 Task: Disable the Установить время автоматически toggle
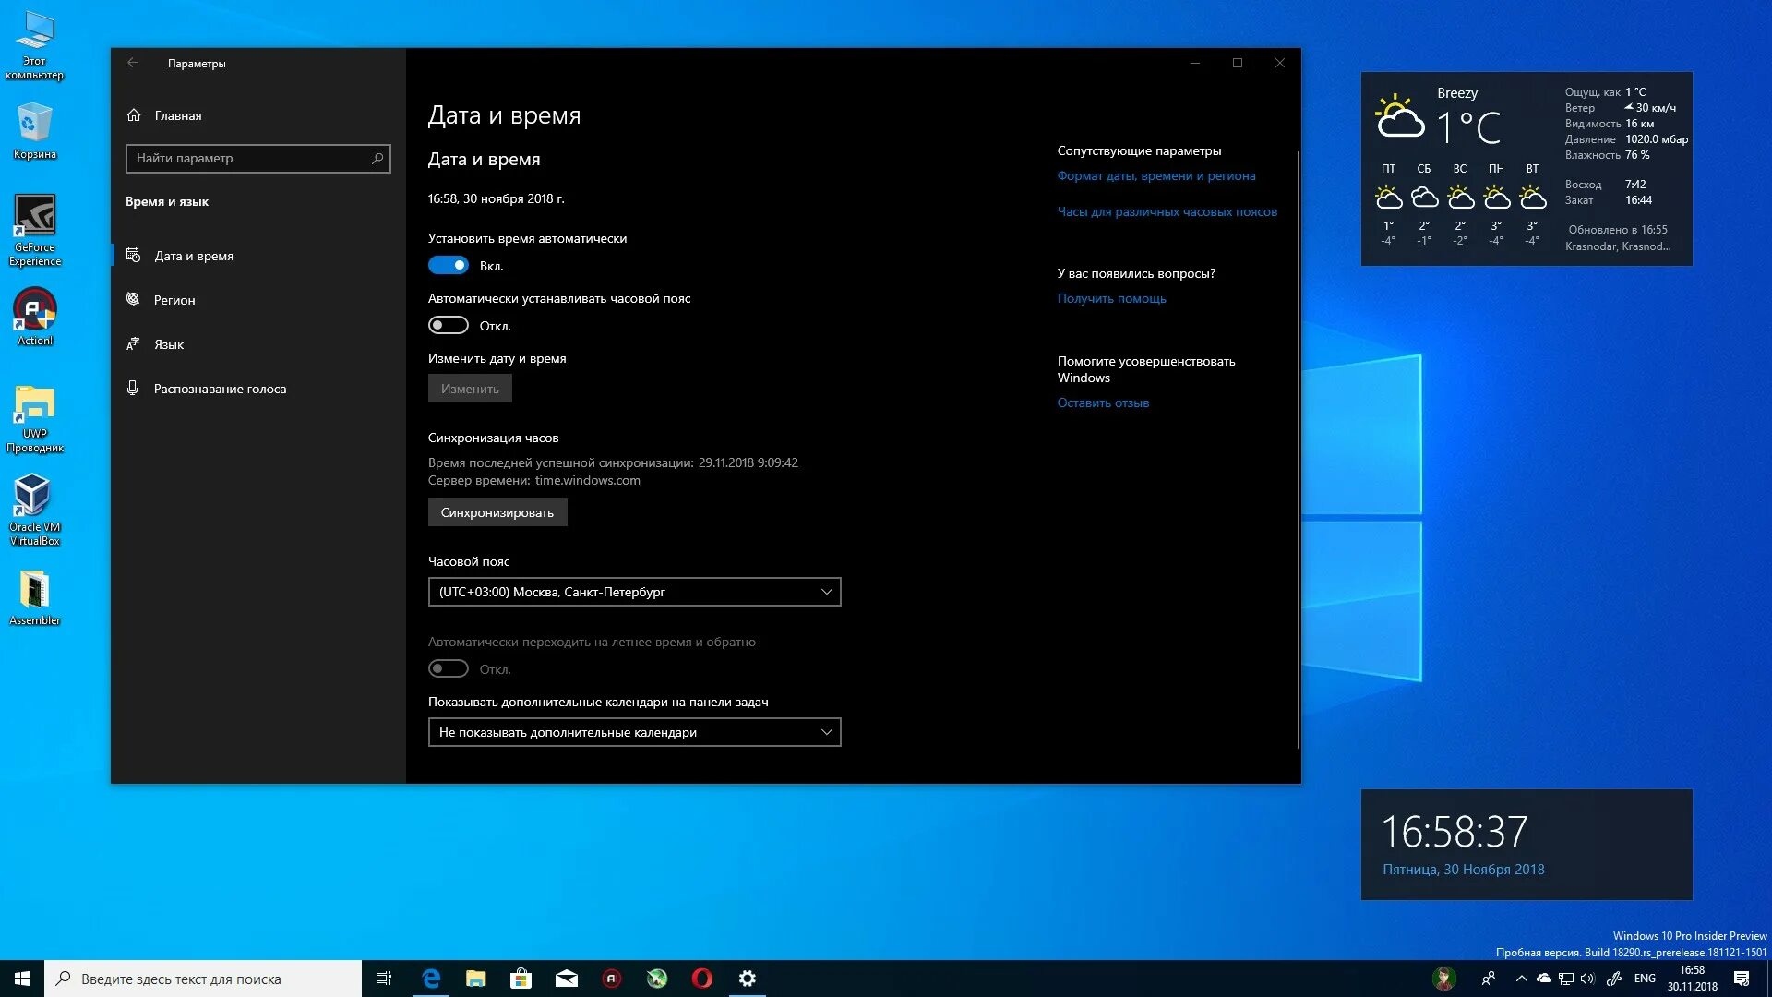point(449,266)
